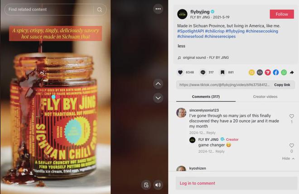Share the video to WhatsApp

(284, 73)
